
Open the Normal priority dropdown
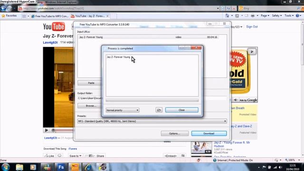(123, 110)
